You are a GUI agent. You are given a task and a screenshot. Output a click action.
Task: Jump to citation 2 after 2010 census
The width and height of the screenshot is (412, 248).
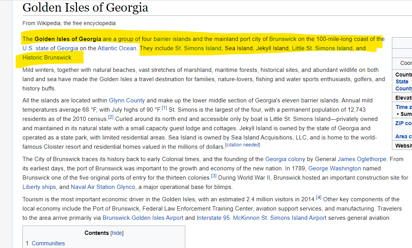tap(111, 117)
